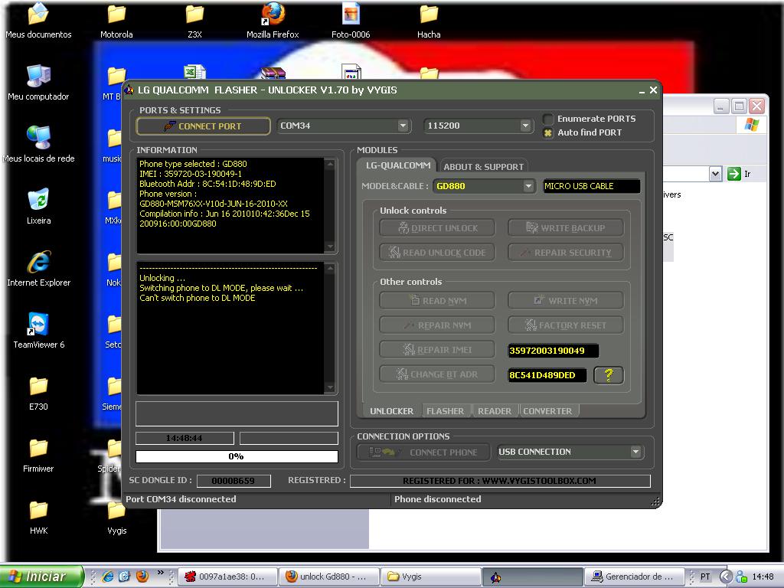The width and height of the screenshot is (784, 588).
Task: Switch to the LG-QUALCOMM tab
Action: point(398,165)
